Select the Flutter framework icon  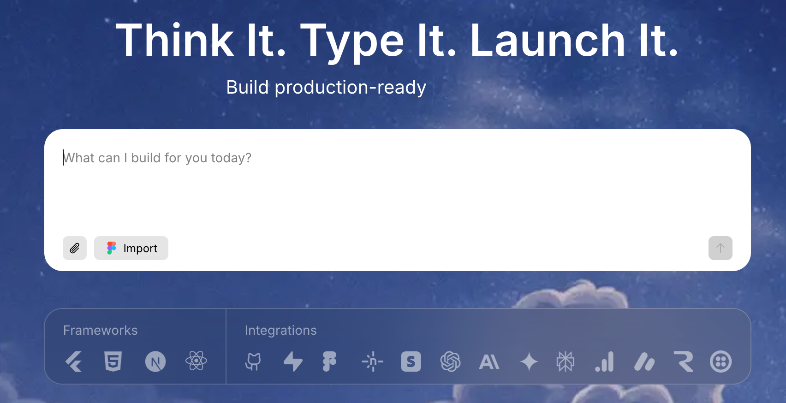click(74, 362)
